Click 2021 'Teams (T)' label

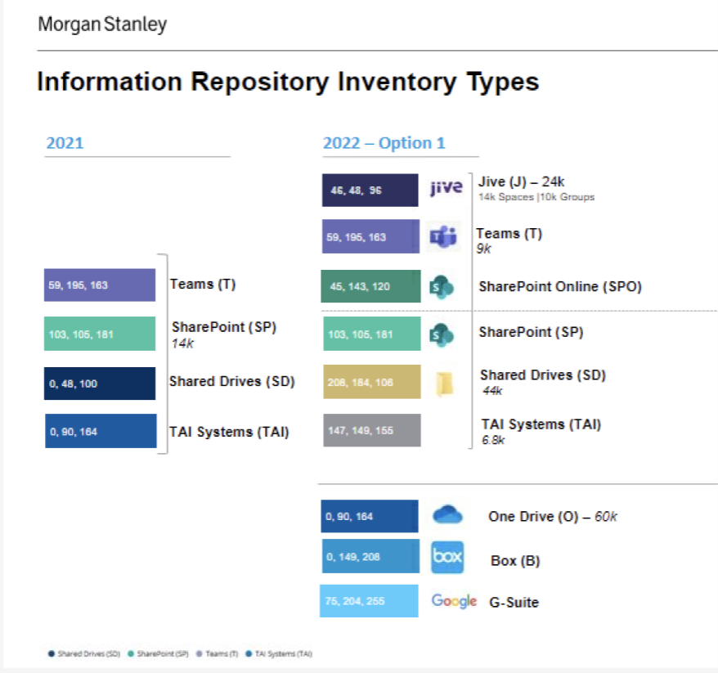[203, 285]
